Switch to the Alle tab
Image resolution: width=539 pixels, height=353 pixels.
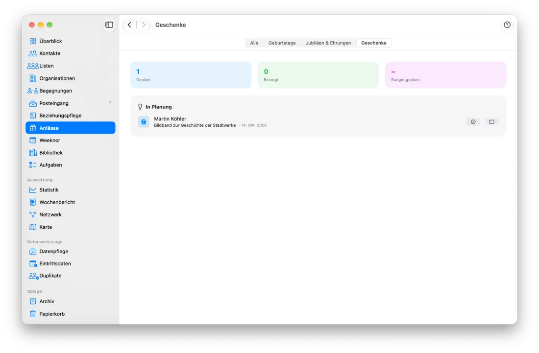pos(254,43)
